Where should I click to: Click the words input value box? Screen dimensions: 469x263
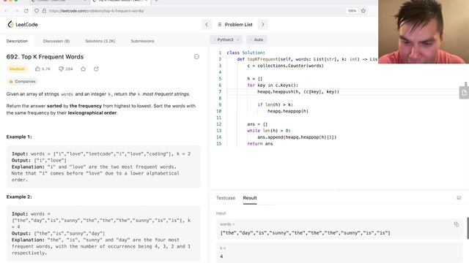point(339,229)
